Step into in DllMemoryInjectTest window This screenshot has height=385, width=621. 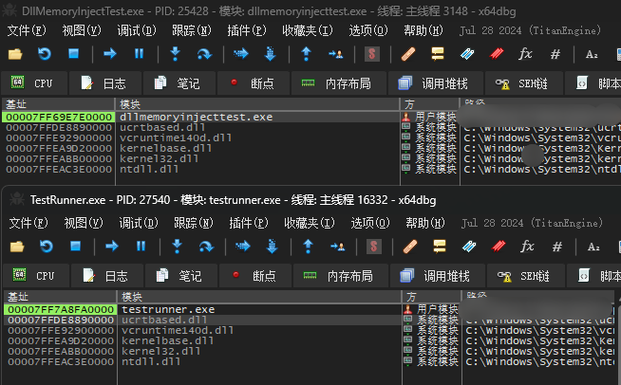tap(175, 54)
